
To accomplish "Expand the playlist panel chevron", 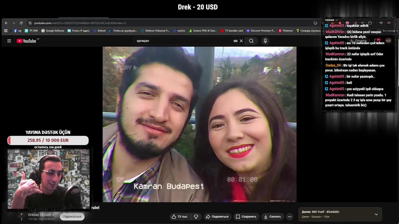I will point(376,214).
